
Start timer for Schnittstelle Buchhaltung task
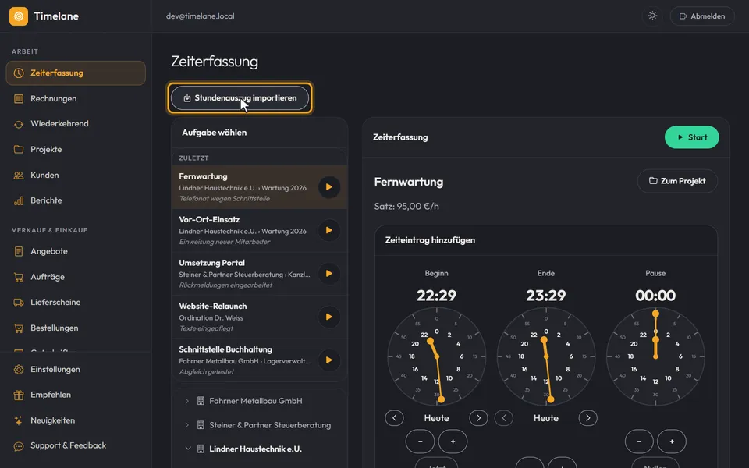click(329, 360)
